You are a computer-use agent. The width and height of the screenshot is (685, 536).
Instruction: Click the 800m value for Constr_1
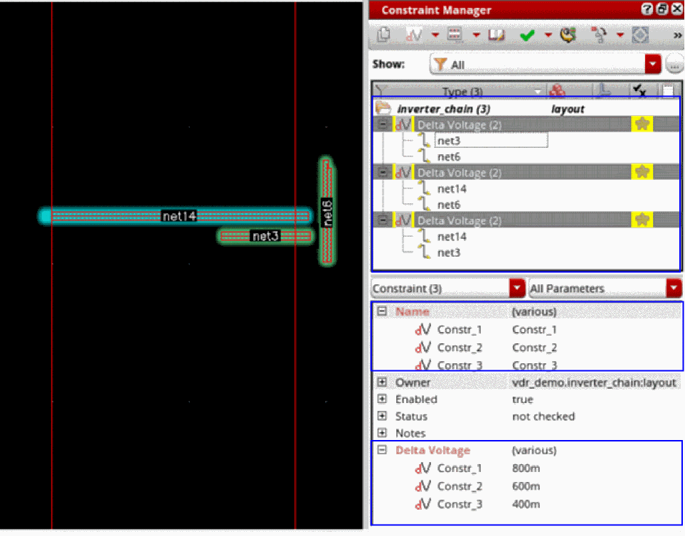tap(526, 468)
